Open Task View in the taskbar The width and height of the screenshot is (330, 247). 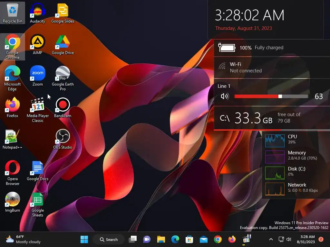(x=133, y=239)
